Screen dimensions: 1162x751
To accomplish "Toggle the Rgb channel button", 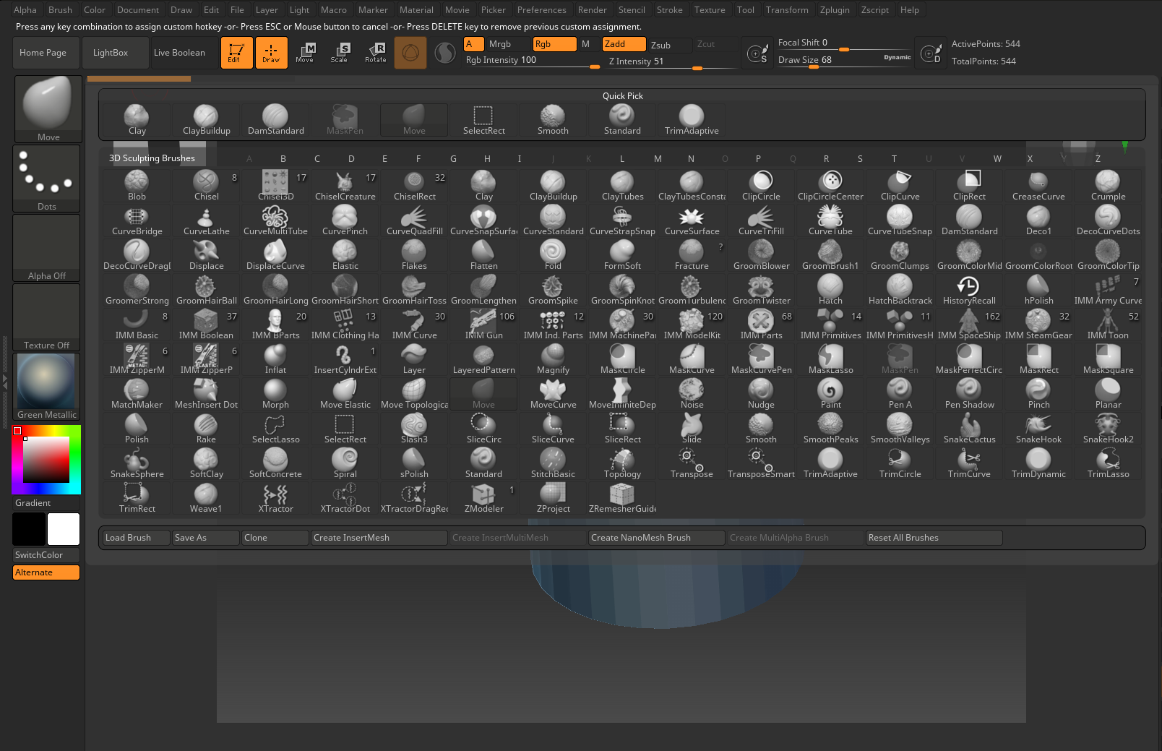I will (554, 44).
